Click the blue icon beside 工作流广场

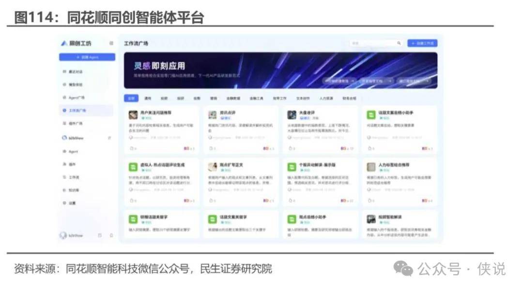(64, 110)
